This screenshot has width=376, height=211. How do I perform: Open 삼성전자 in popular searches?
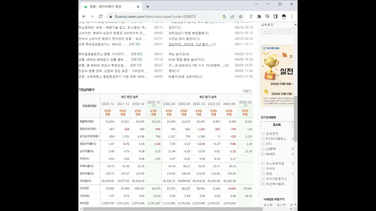pos(272,134)
